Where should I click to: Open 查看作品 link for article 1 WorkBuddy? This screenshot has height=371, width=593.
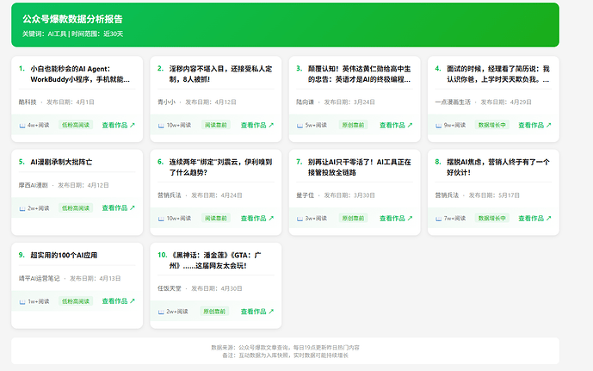tap(119, 125)
